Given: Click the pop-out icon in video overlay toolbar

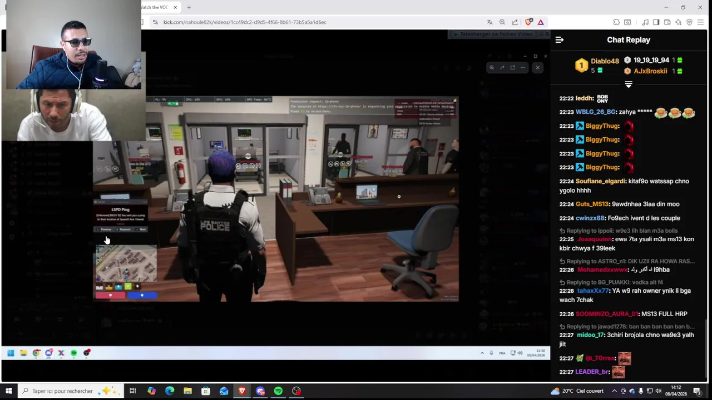Looking at the screenshot, I should (x=512, y=68).
